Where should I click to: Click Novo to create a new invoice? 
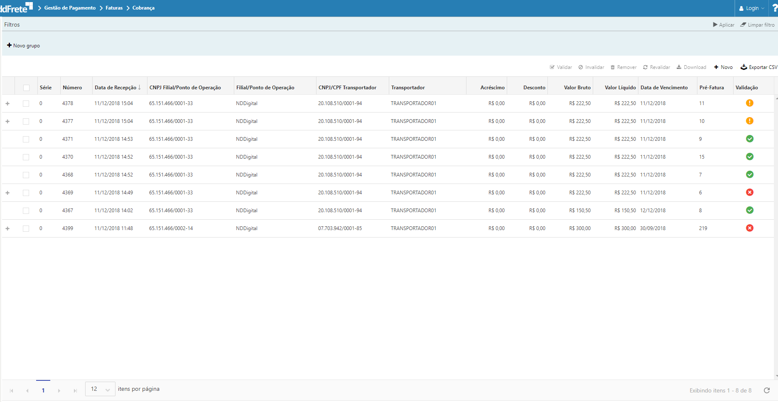point(723,67)
